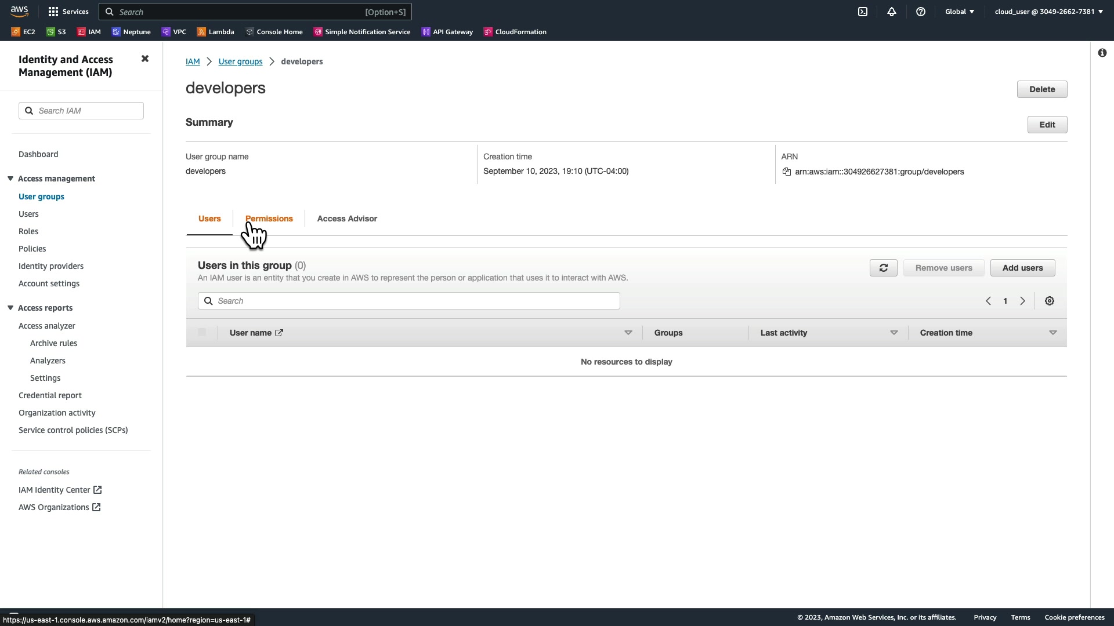Switch to the Permissions tab
This screenshot has width=1114, height=626.
point(269,219)
